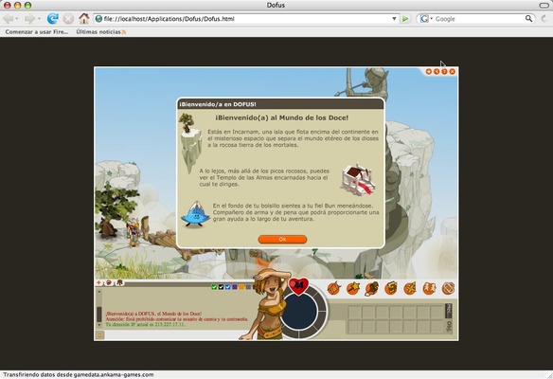This screenshot has height=379, width=553.
Task: Toggle the blue chat channel checkbox
Action: (x=228, y=287)
